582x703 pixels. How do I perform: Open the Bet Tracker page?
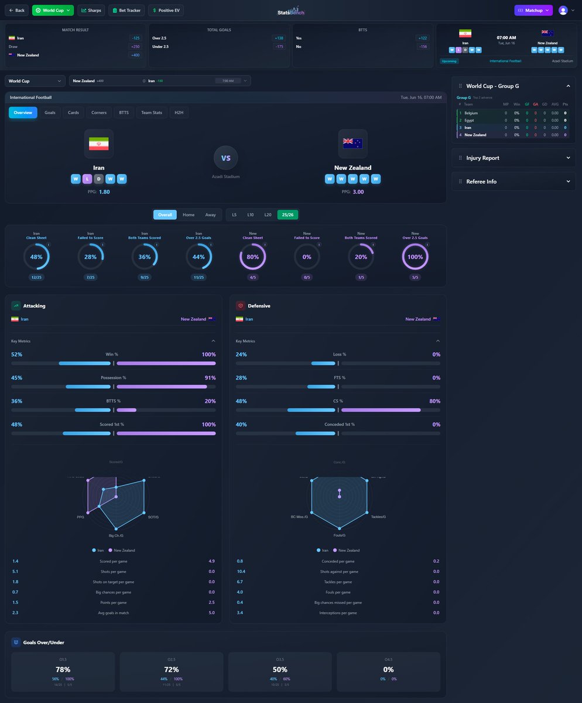126,10
